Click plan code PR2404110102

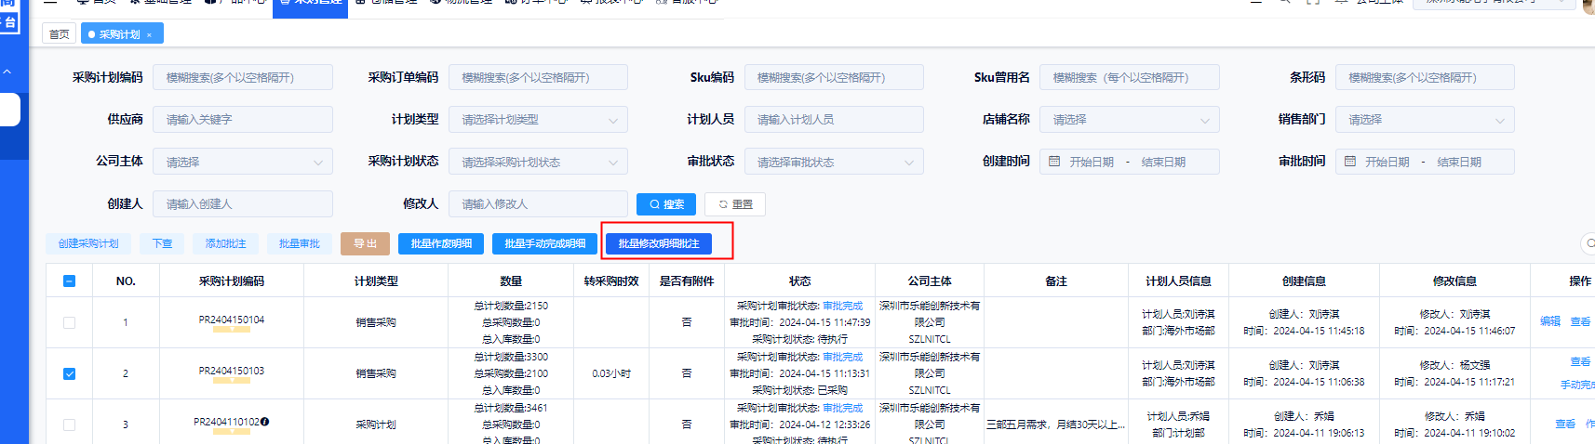[226, 422]
